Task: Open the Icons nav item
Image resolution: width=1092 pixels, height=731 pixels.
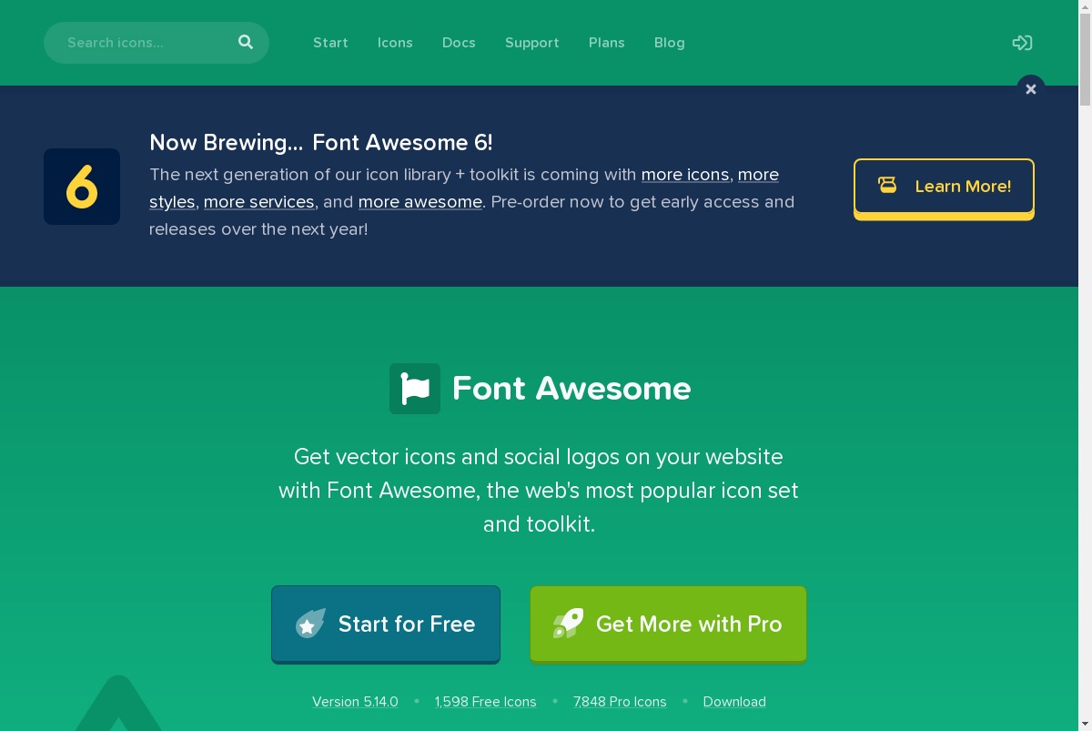Action: pos(395,43)
